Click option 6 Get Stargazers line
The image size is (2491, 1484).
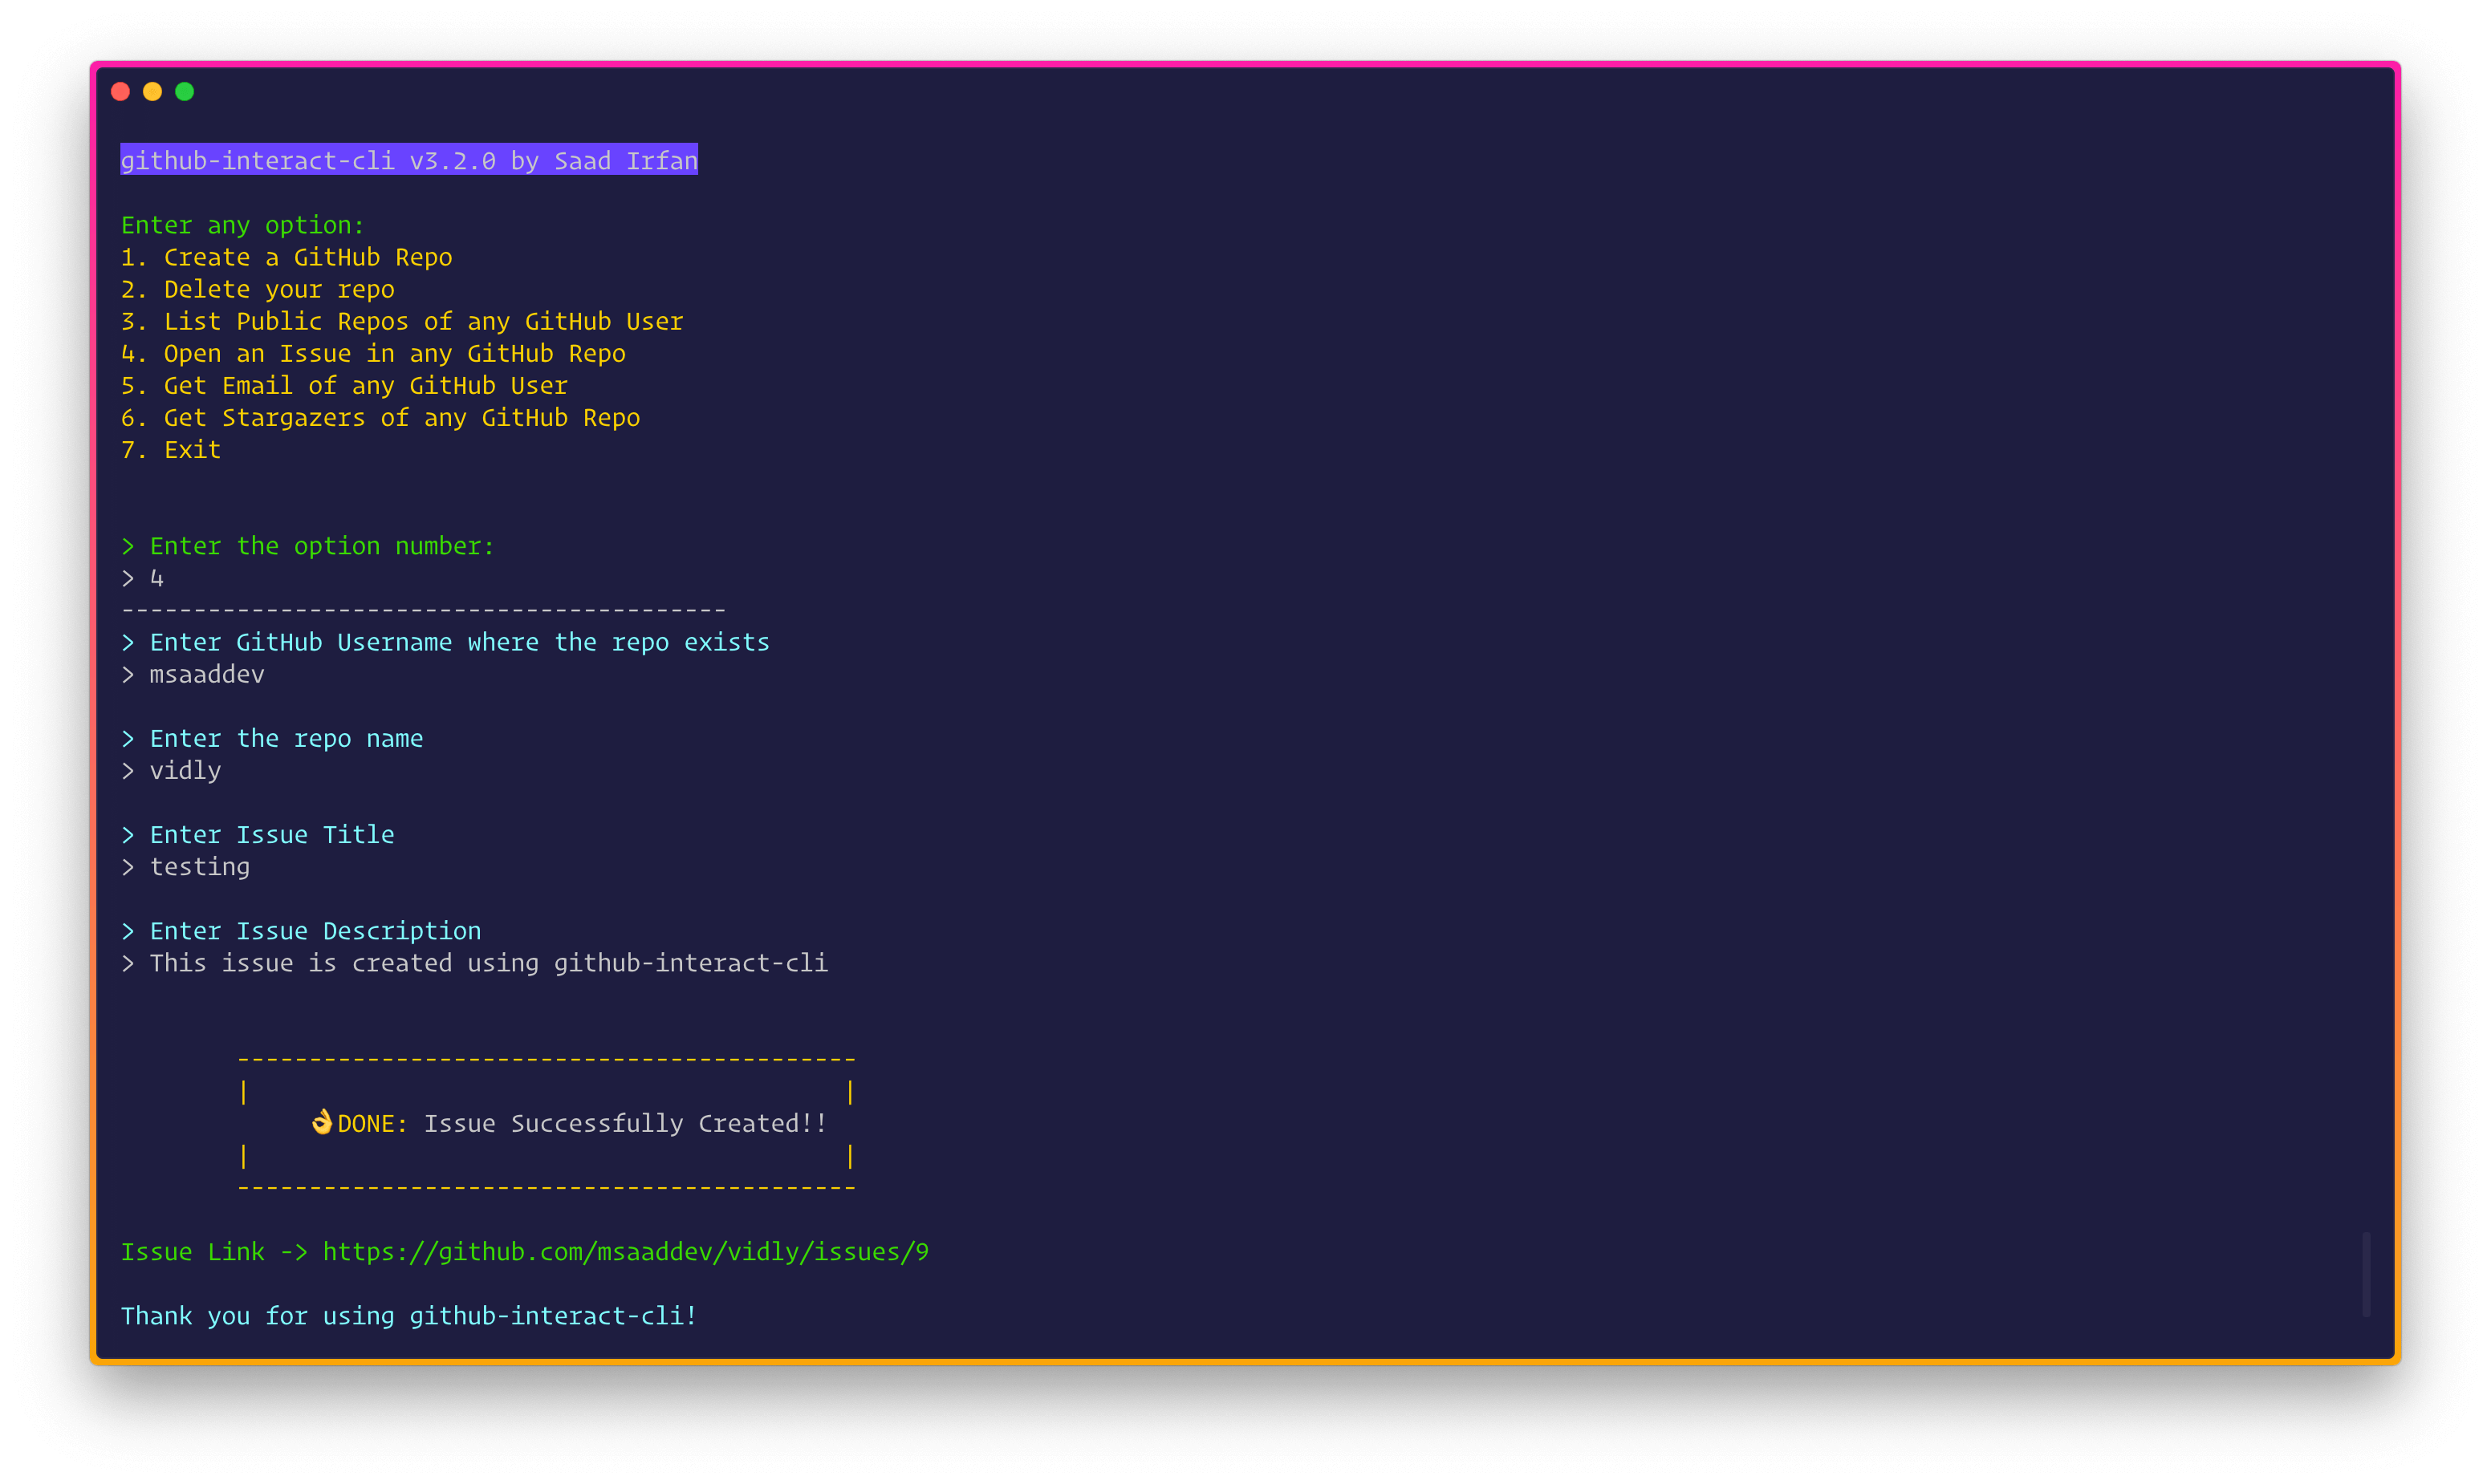(380, 418)
